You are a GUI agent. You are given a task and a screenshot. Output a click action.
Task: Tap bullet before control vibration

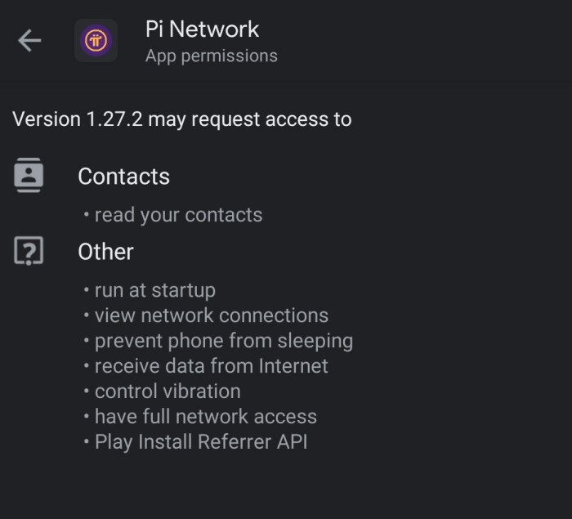(x=87, y=391)
